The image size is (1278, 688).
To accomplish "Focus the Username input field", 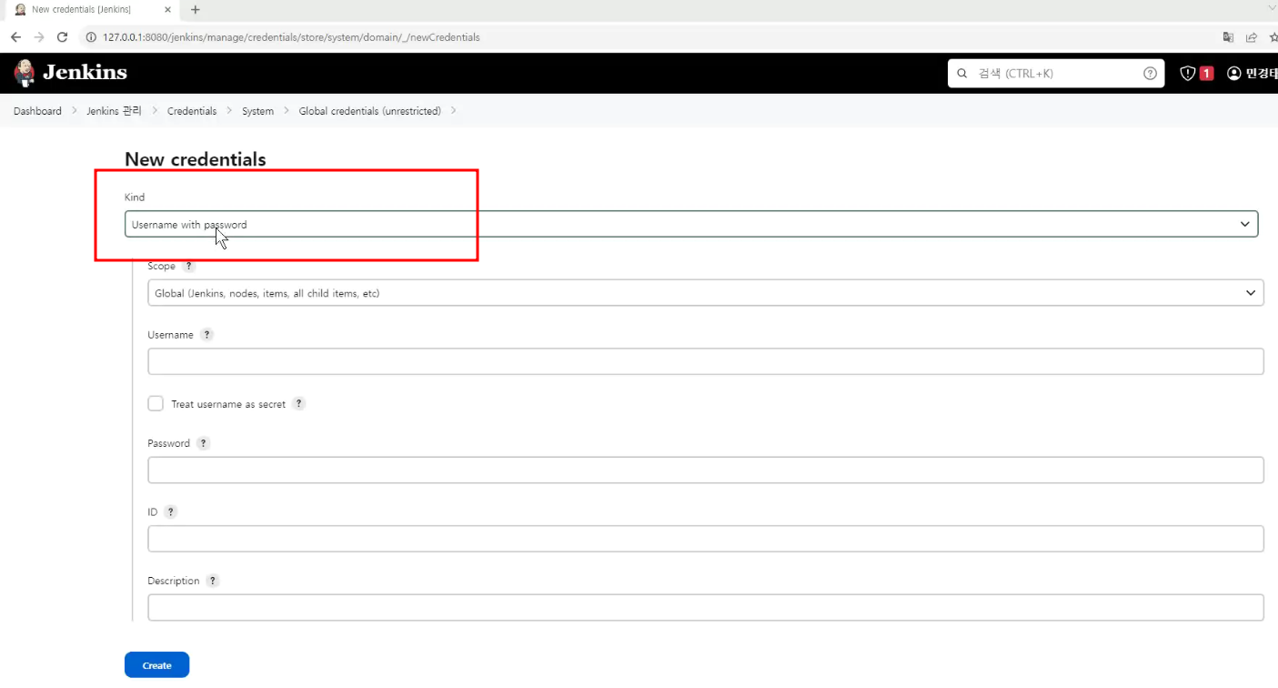I will (x=706, y=361).
